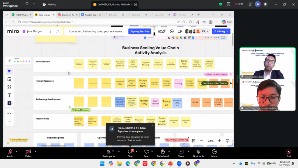298x168 pixels.
Task: Click the undo arrow in Miro toolbar
Action: pyautogui.click(x=9, y=113)
